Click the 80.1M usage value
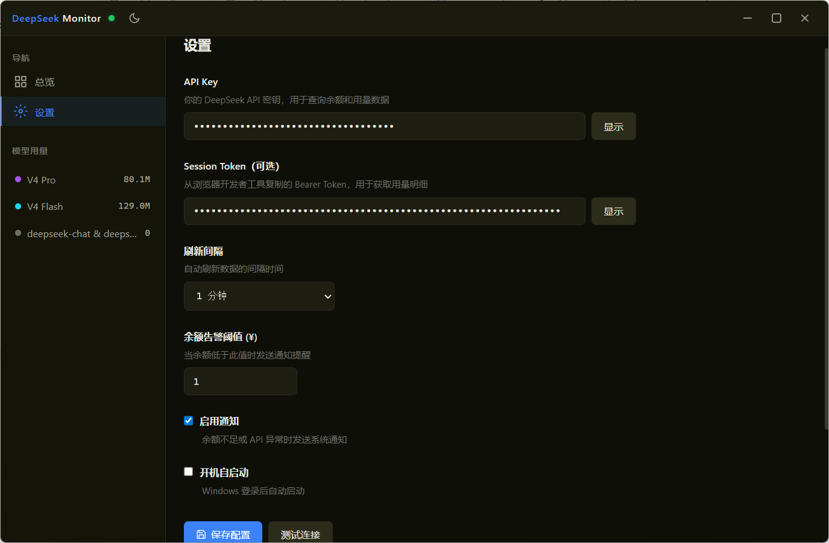The image size is (829, 543). point(137,180)
